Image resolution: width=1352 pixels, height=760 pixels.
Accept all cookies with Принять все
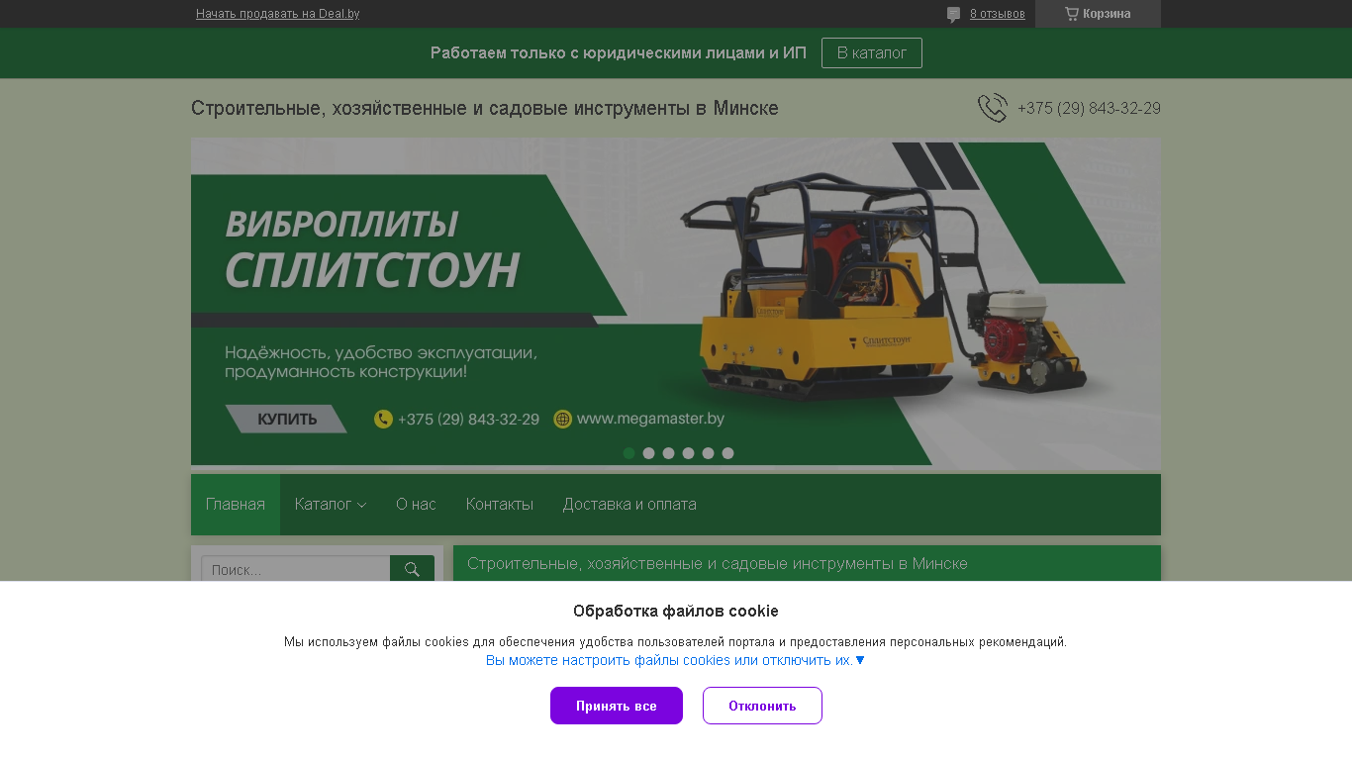(617, 706)
